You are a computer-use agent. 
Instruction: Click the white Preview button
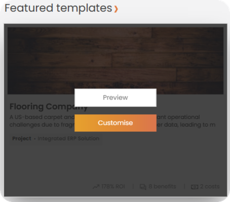pos(116,98)
